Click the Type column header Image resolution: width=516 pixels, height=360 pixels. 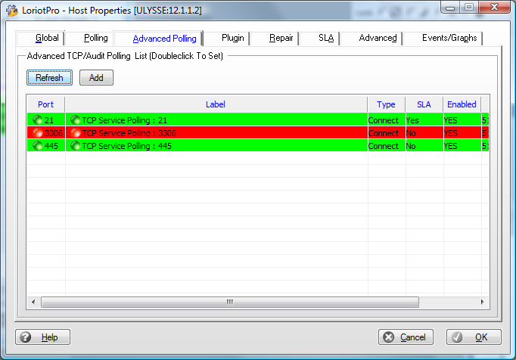[387, 104]
